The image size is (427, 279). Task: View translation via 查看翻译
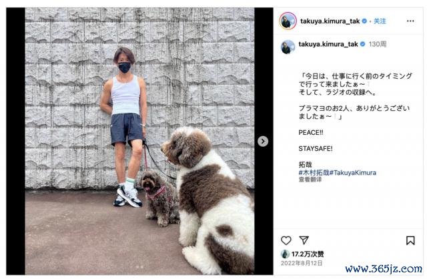[x=310, y=180]
